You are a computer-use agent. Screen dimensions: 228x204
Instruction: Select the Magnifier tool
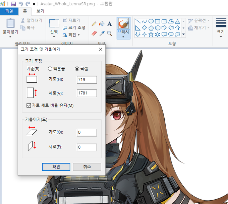[109, 33]
